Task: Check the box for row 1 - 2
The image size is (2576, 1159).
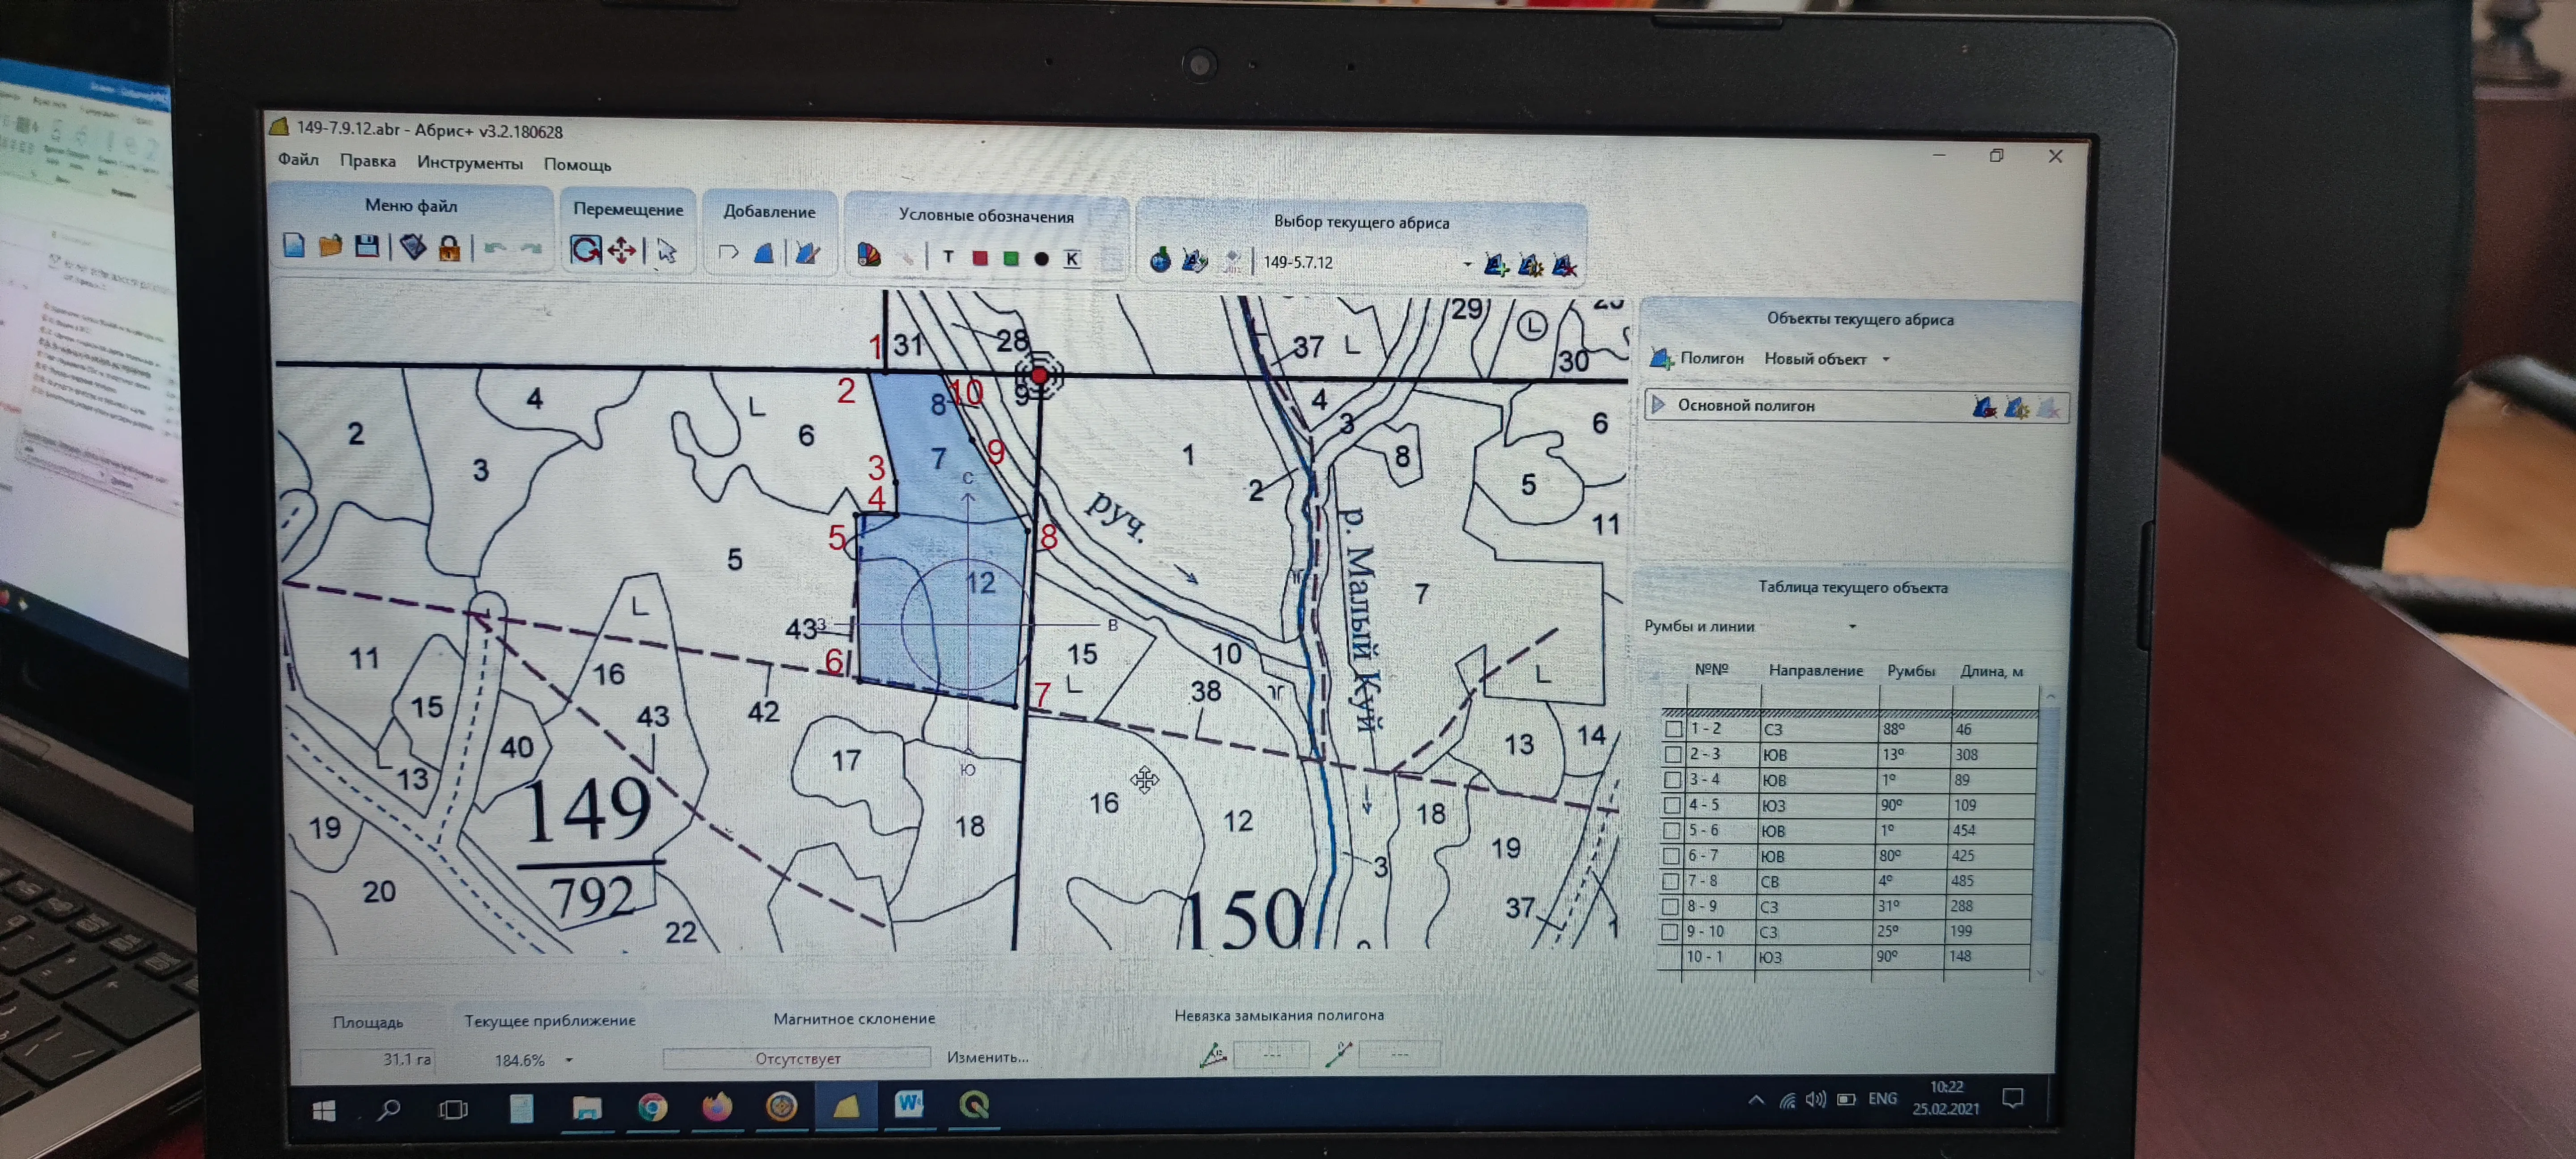Action: 1673,729
